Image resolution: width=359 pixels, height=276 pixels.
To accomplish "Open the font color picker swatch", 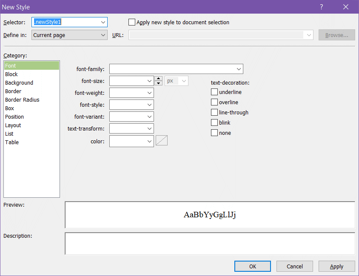I will [x=162, y=141].
